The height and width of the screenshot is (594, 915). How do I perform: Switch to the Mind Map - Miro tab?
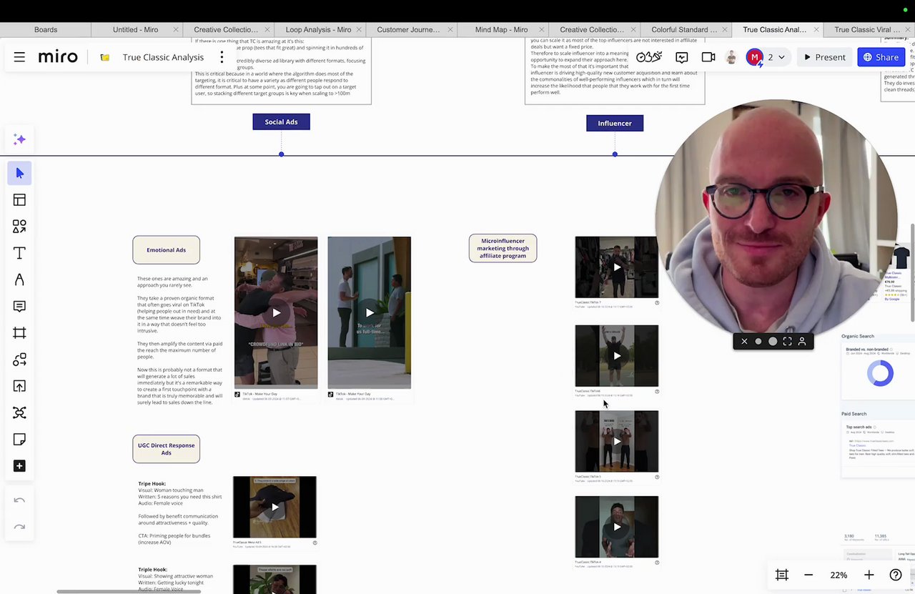point(501,29)
